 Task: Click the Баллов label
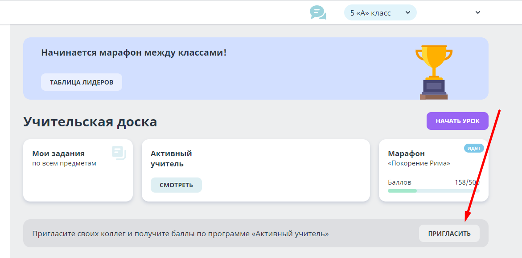(399, 182)
